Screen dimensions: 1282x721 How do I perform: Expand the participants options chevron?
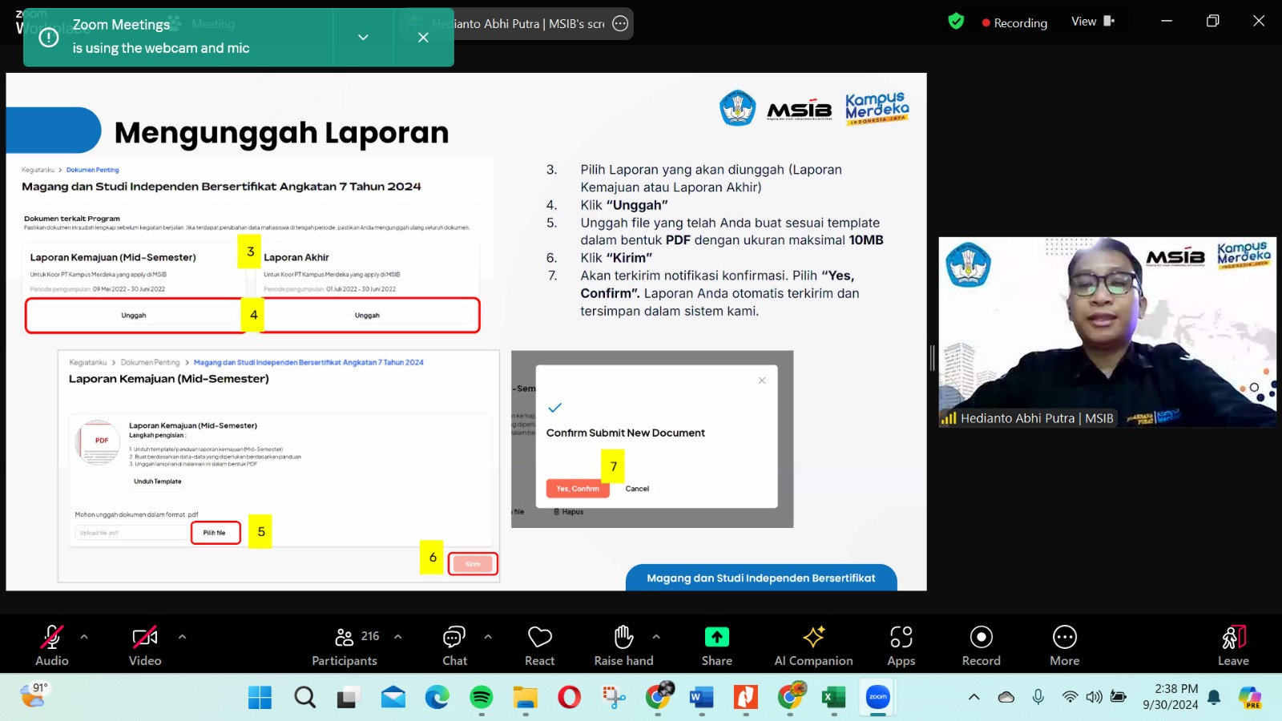[398, 637]
